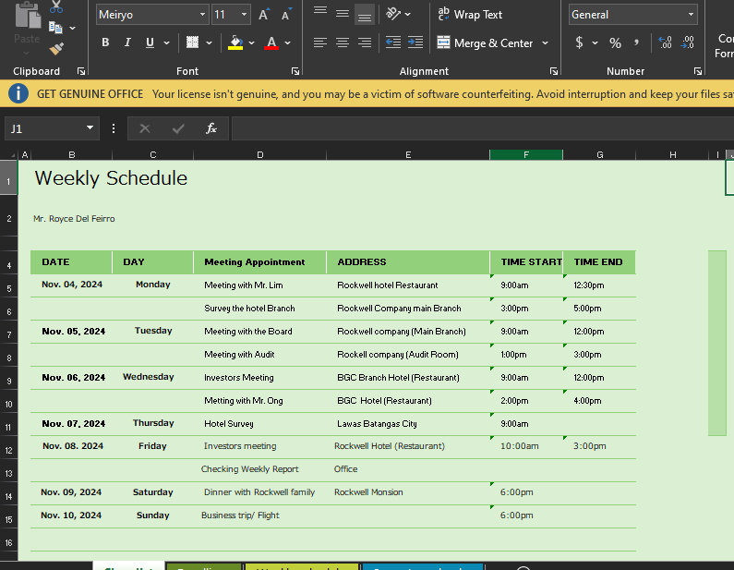This screenshot has width=734, height=570.
Task: Align text left
Action: pos(320,42)
